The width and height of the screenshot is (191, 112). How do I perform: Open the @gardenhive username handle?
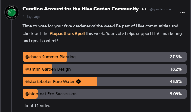(160, 9)
